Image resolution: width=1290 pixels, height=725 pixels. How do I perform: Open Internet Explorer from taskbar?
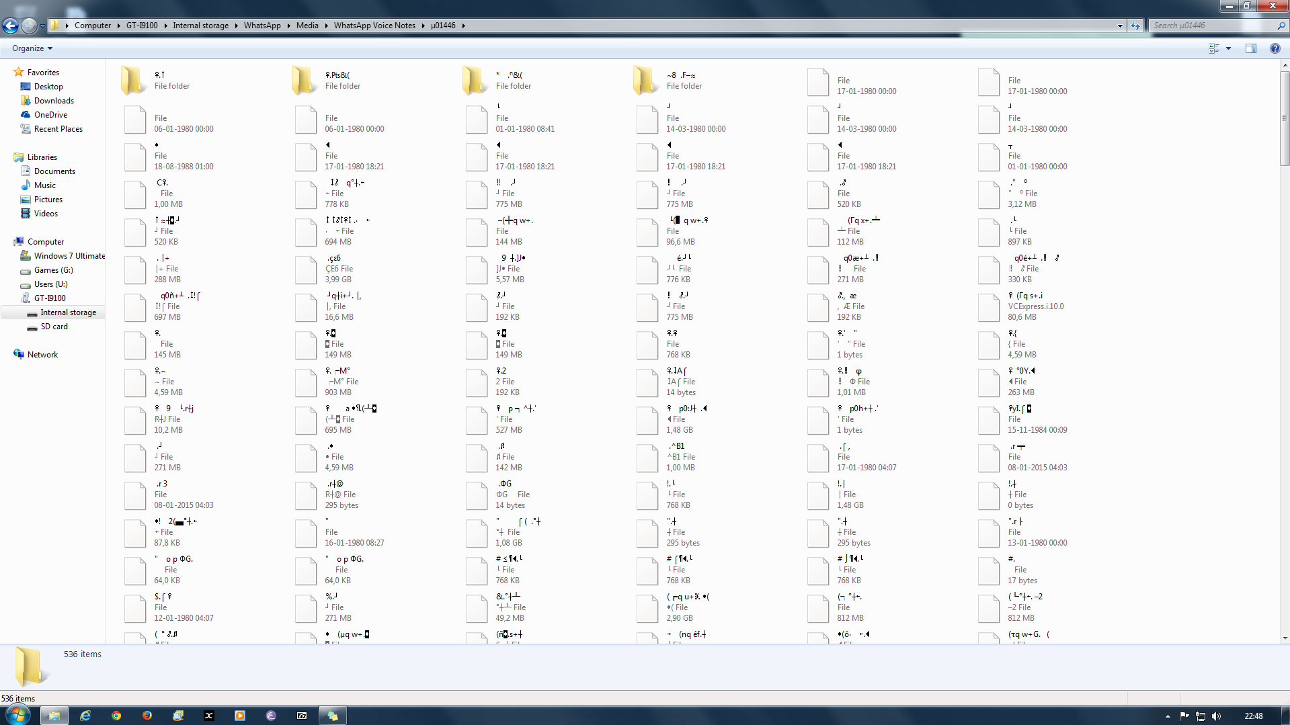[x=85, y=716]
